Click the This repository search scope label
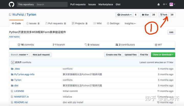 [x=26, y=4]
